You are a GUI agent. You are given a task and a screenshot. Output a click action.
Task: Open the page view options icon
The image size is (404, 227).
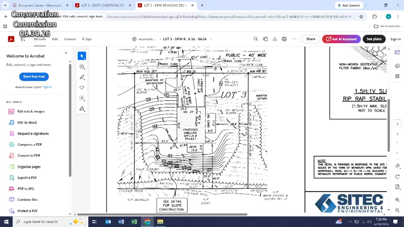[265, 39]
